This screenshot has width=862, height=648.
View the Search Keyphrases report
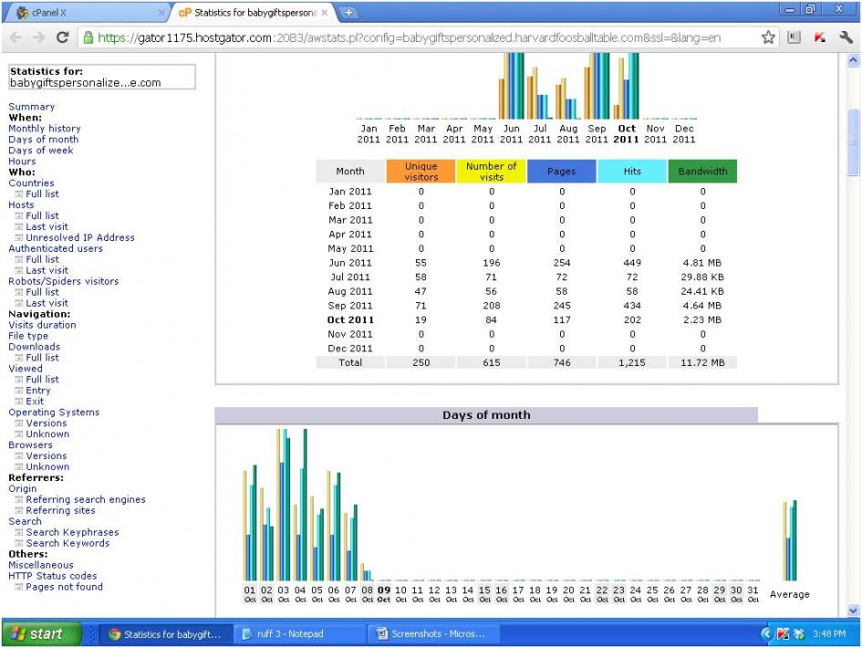pyautogui.click(x=72, y=533)
